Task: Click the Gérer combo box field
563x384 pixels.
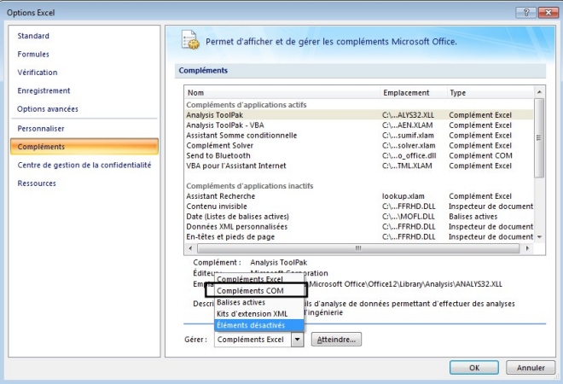Action: click(x=252, y=340)
